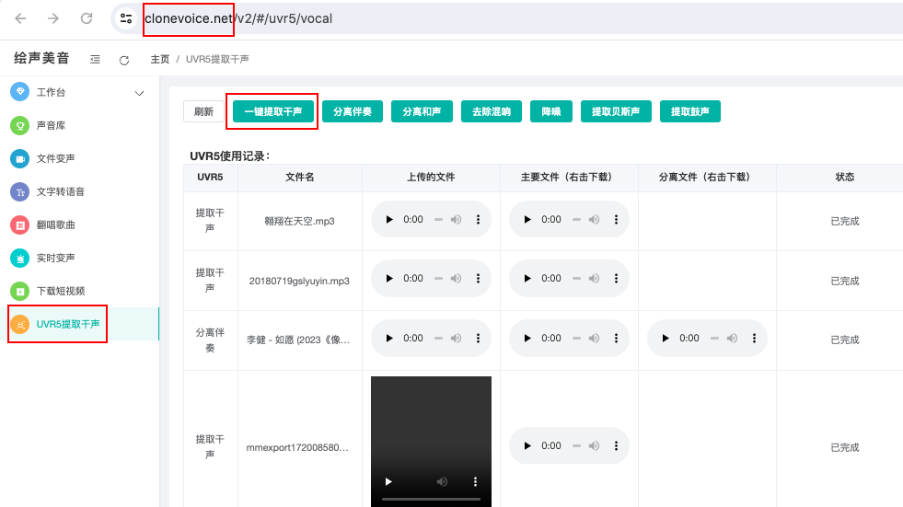
Task: Click the 下载短视频 sidebar icon
Action: coord(20,291)
